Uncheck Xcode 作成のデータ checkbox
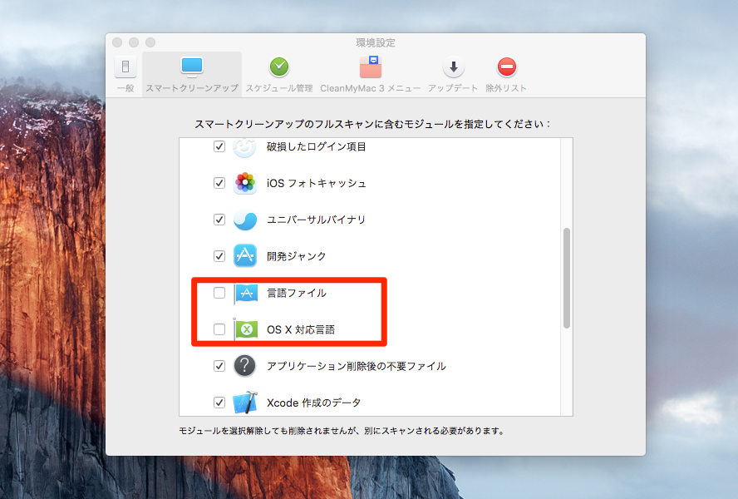 (219, 403)
